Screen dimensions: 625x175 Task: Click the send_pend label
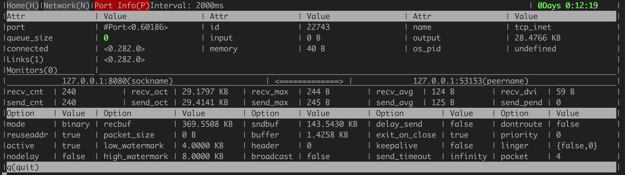(521, 103)
